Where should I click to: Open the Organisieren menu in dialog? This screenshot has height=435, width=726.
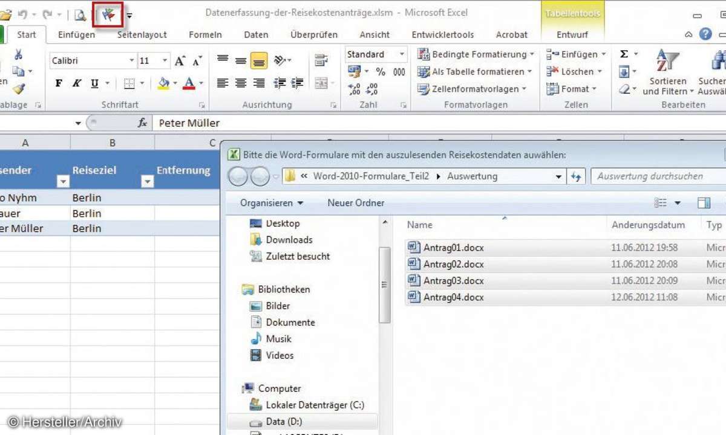point(272,203)
